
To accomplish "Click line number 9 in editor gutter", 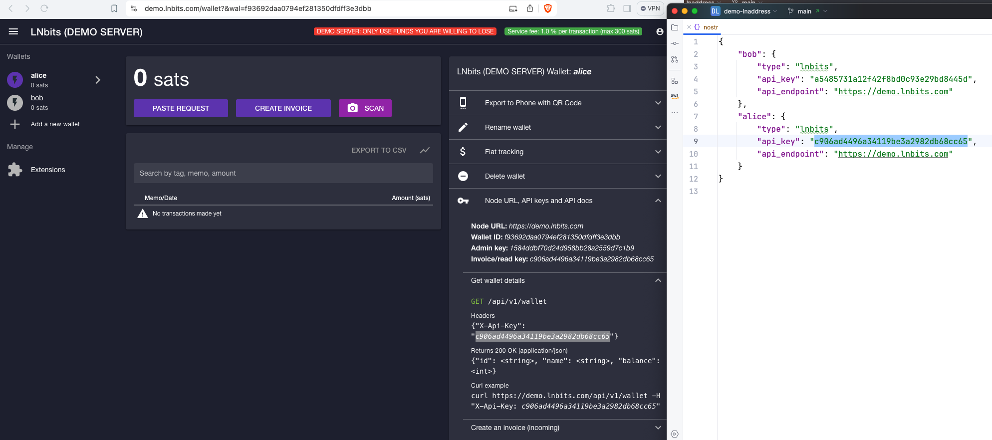I will (x=696, y=142).
